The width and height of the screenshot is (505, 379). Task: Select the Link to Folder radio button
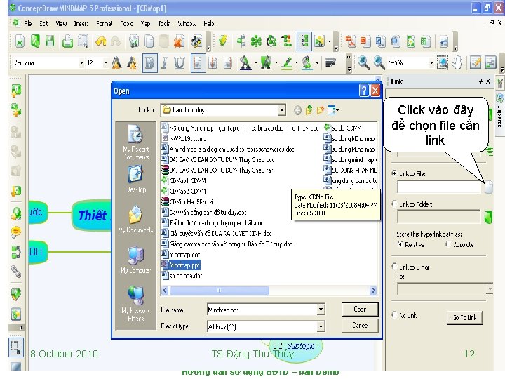[394, 204]
